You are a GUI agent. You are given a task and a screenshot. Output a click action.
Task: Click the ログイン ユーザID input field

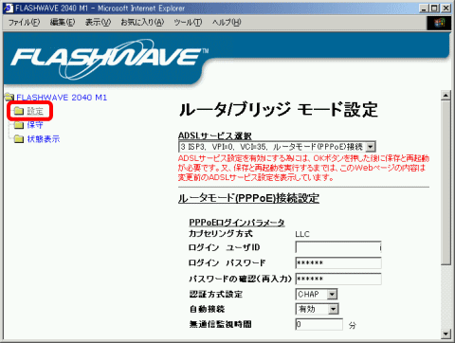338,247
